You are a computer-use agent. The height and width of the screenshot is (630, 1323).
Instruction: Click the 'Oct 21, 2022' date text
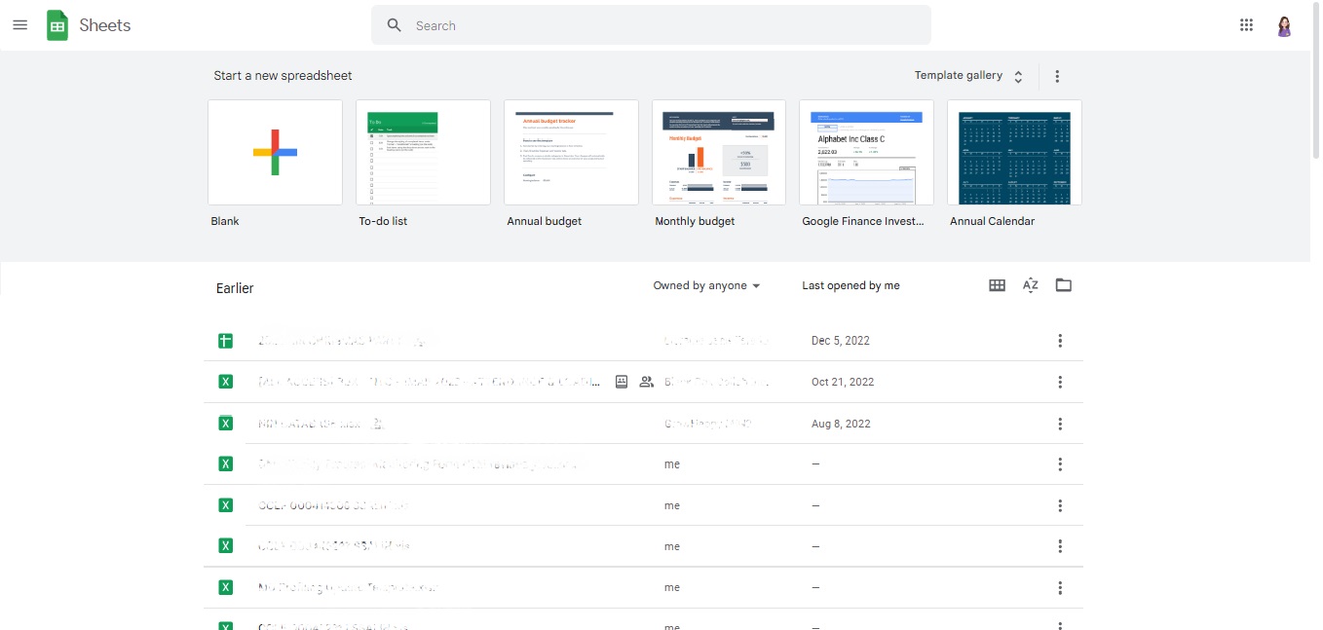[843, 382]
